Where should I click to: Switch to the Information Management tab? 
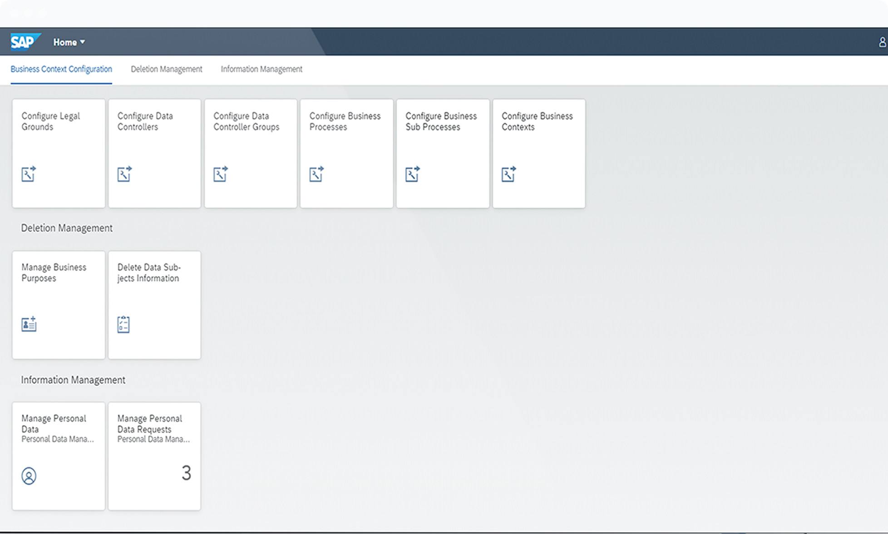pos(261,69)
